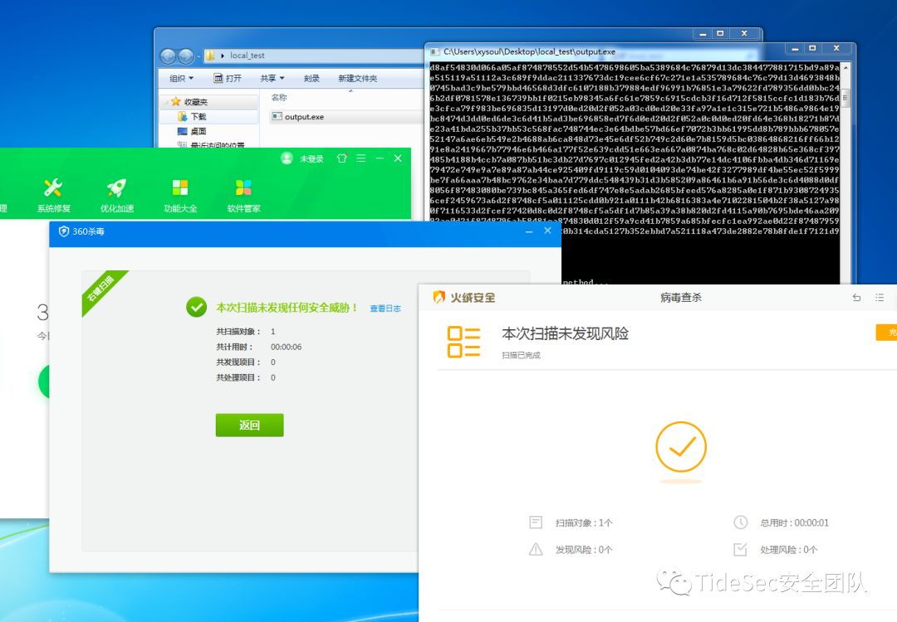Click the 返回 button in 360杀毒
This screenshot has height=622, width=897.
[x=249, y=425]
